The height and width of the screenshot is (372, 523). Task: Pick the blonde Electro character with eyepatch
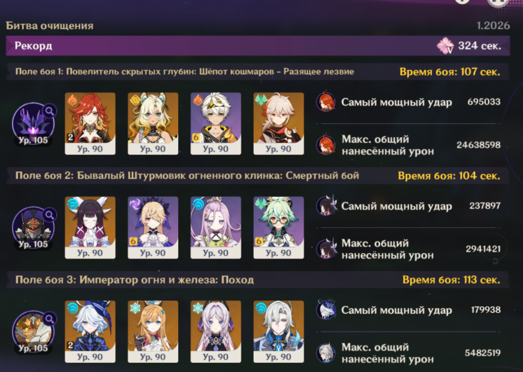(153, 228)
